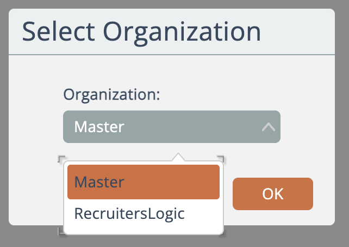The image size is (349, 247).
Task: Select Master from the dropdown list
Action: coord(143,182)
